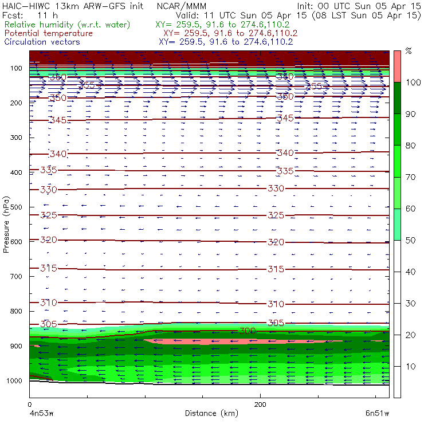The width and height of the screenshot is (424, 424).
Task: Click 'Init: 00 UTC Sun 05 Apr 15'
Action: [x=359, y=6]
